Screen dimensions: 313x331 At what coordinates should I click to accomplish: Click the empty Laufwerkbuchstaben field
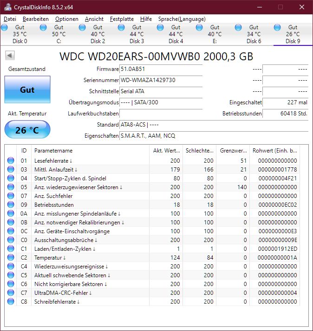(161, 114)
